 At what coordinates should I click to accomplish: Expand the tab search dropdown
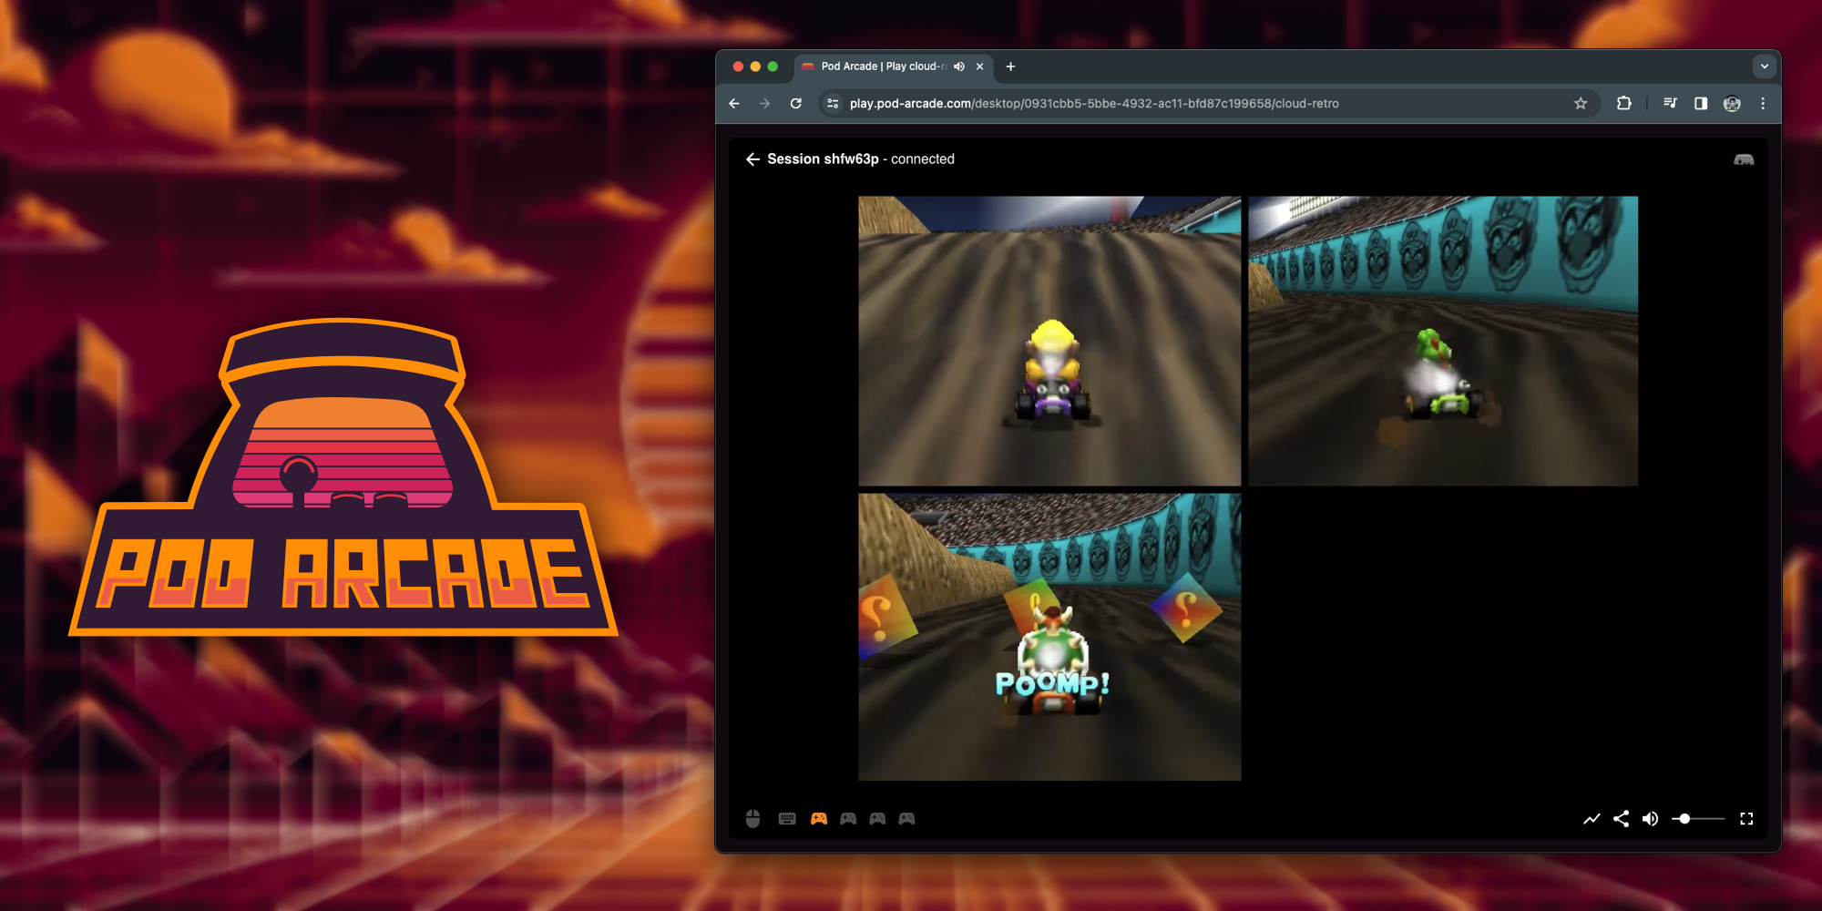1765,67
